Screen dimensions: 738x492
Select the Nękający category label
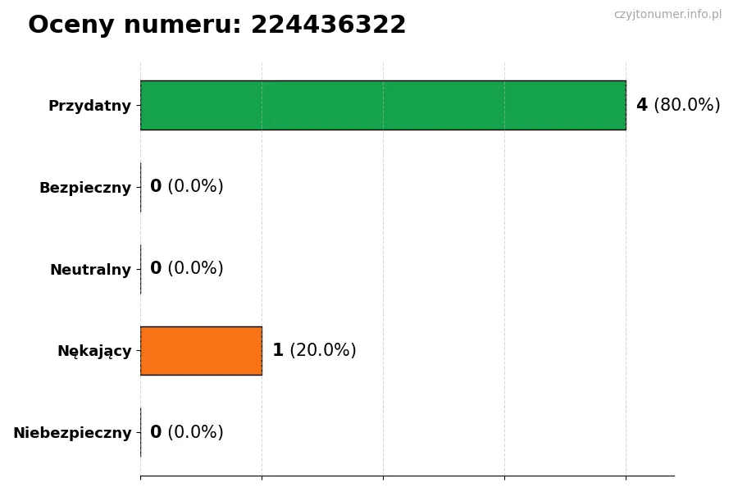click(94, 352)
